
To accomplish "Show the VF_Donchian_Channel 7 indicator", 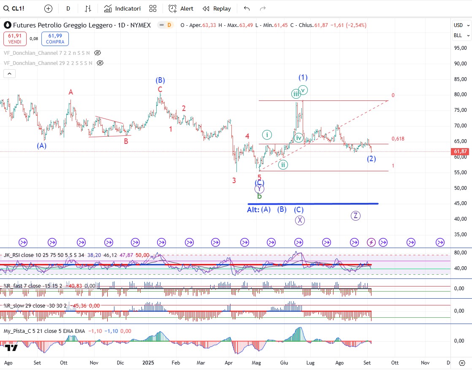I will pyautogui.click(x=98, y=53).
